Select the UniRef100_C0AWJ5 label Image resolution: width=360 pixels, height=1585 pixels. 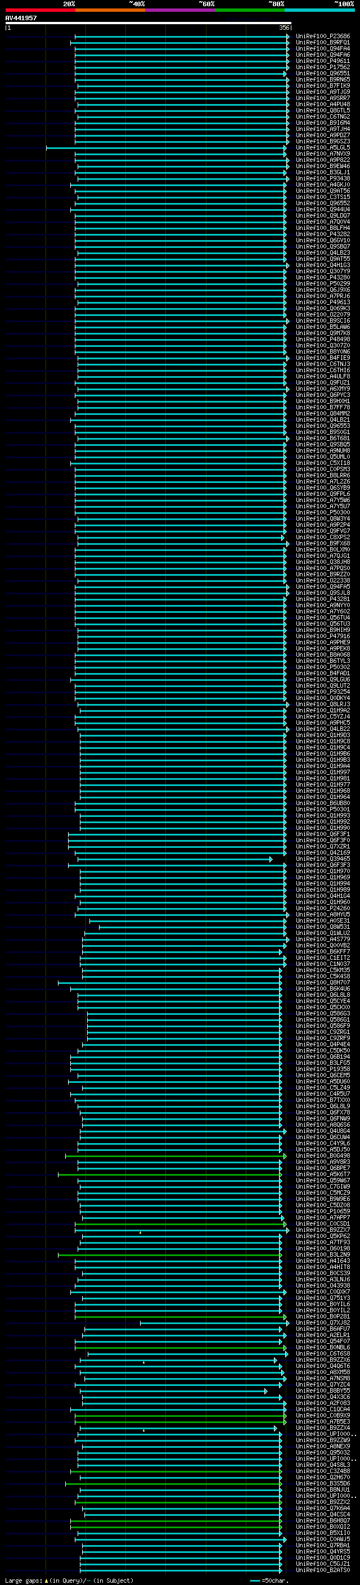click(323, 1539)
